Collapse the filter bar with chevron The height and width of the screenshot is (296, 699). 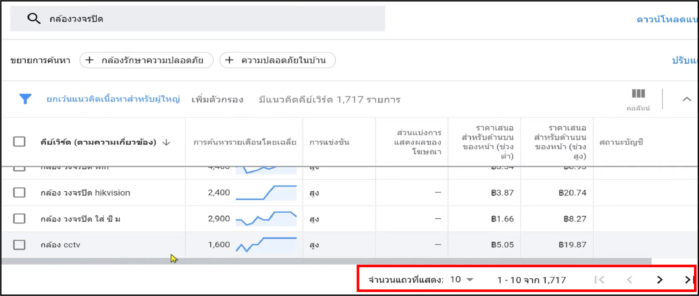click(687, 99)
